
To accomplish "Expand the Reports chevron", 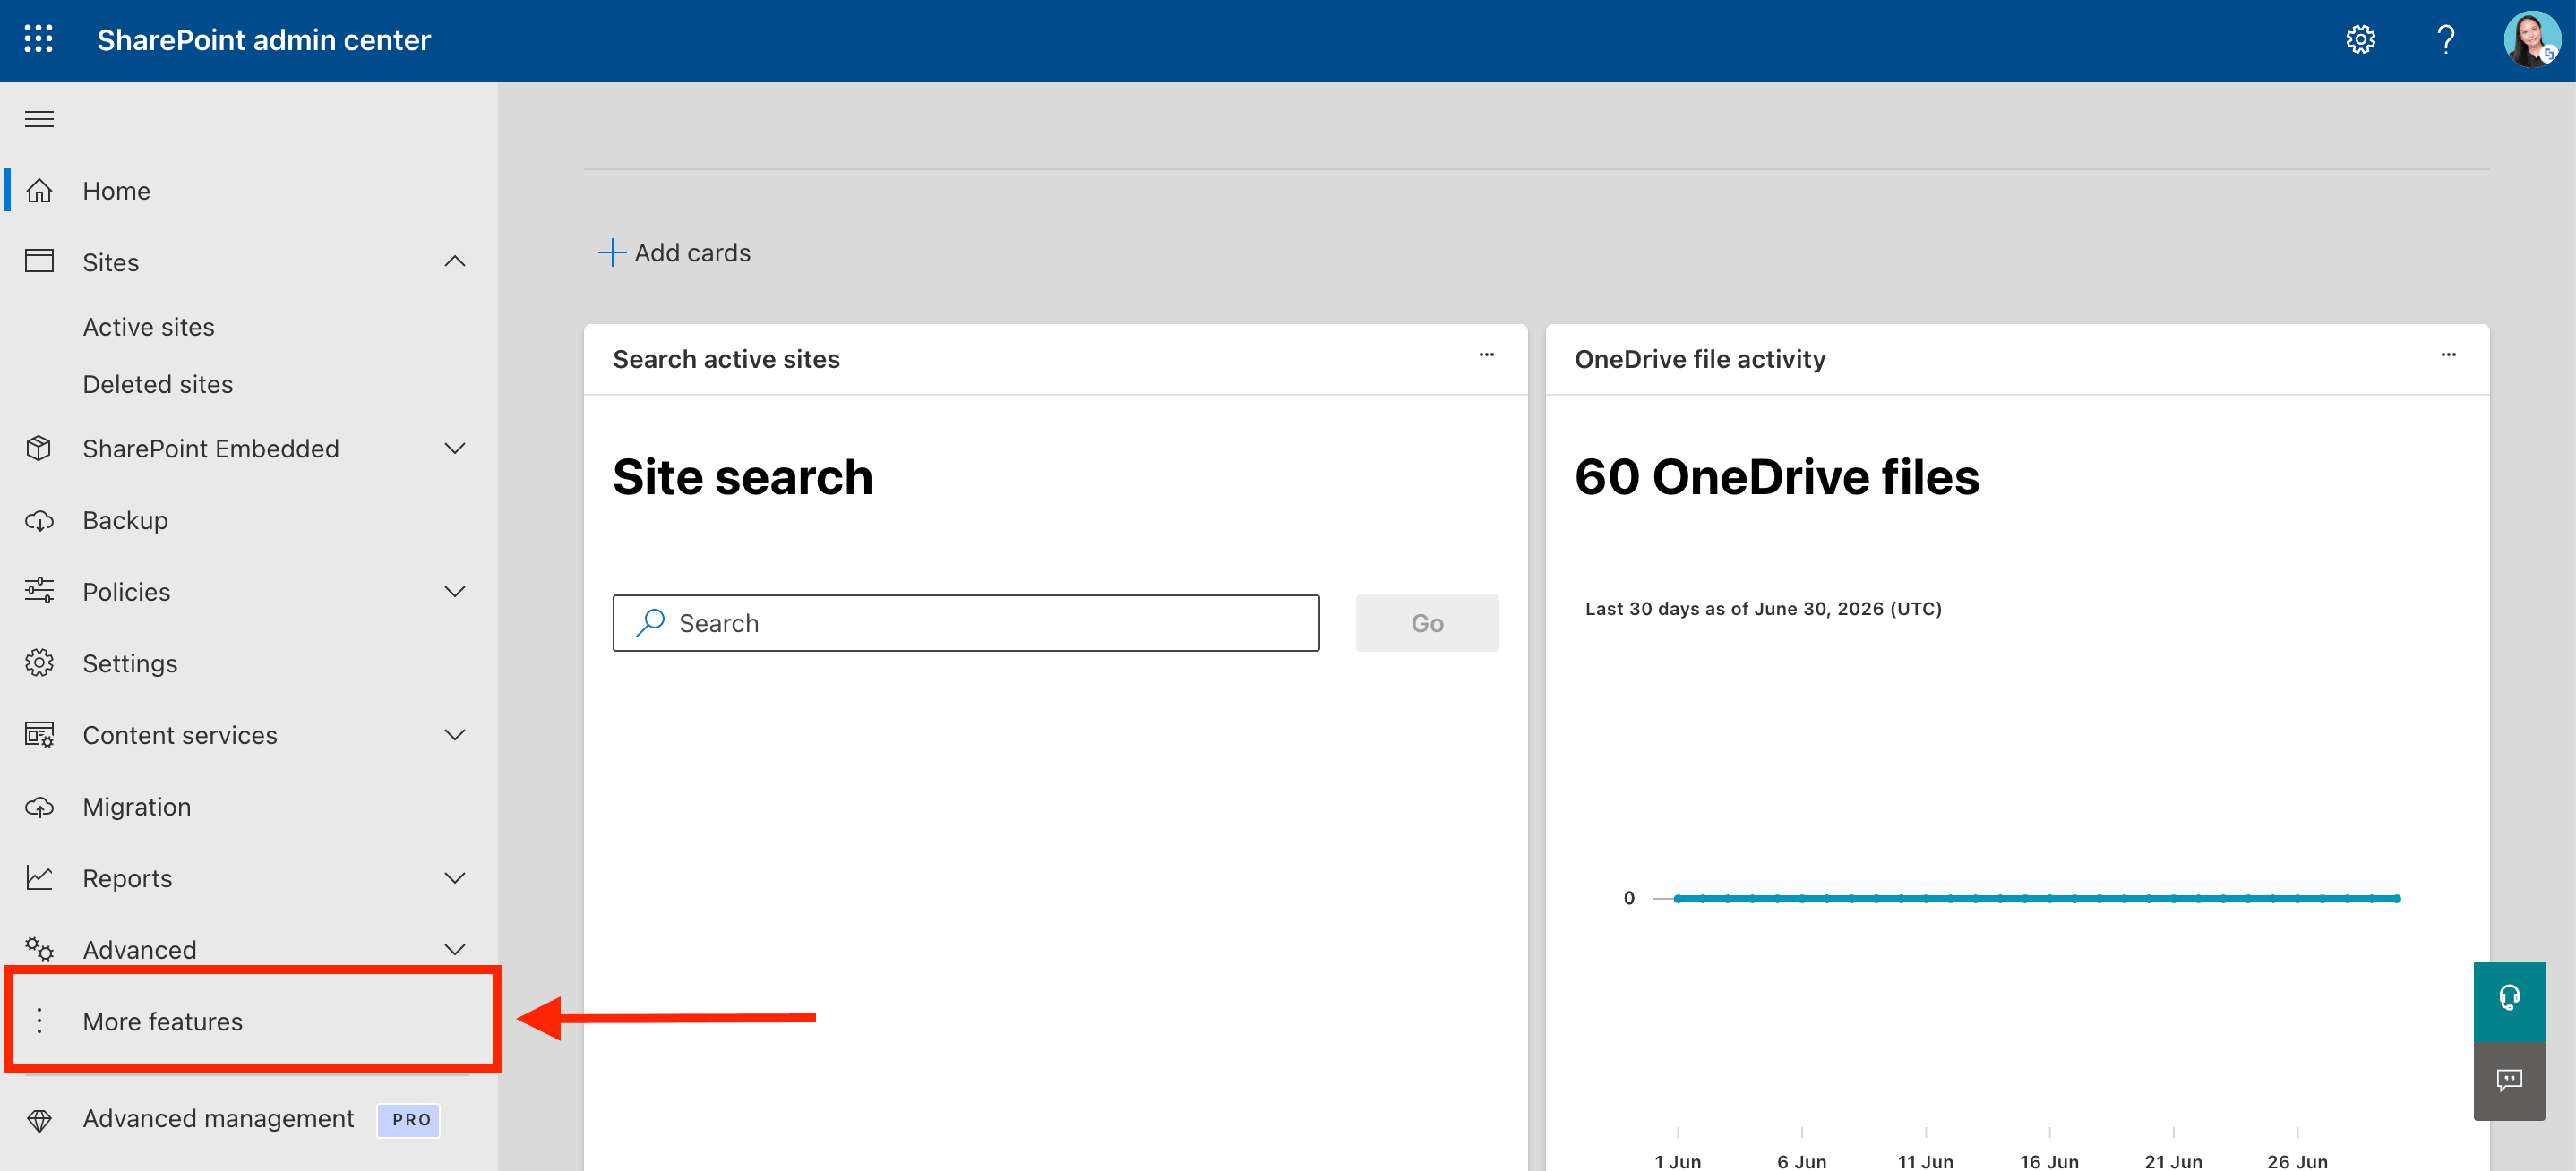I will click(455, 878).
